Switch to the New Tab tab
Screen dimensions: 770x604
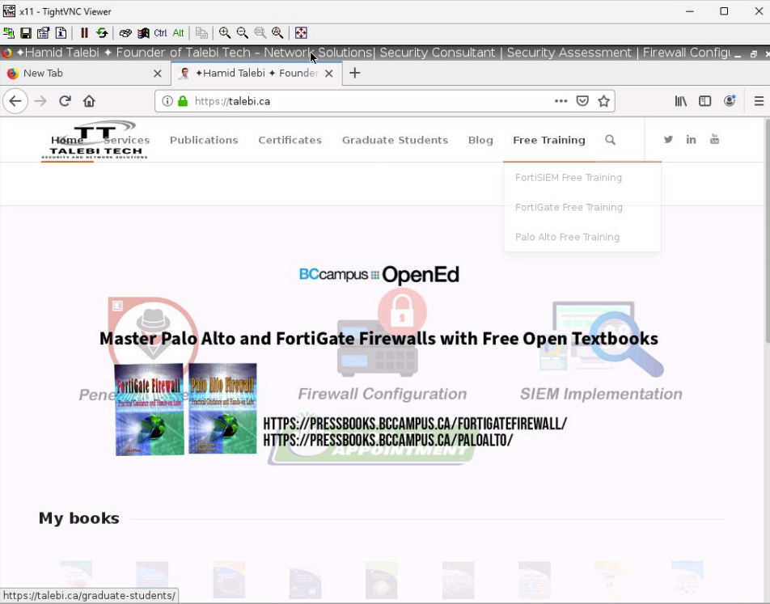point(81,73)
